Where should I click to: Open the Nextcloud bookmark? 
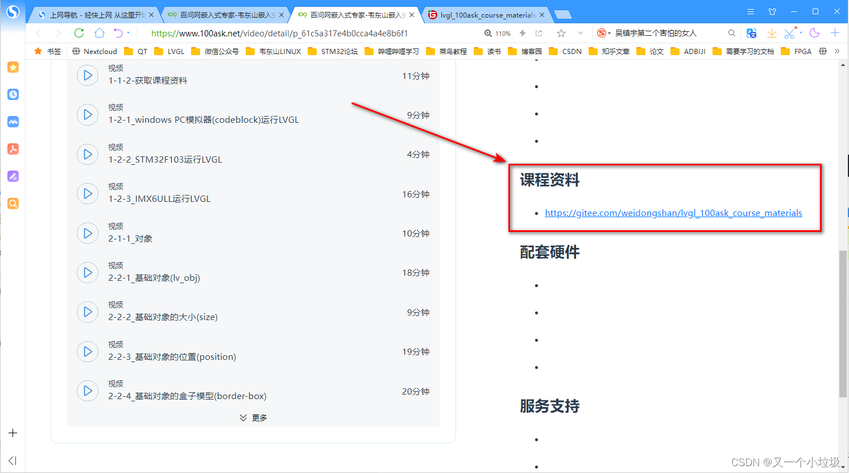pyautogui.click(x=94, y=51)
